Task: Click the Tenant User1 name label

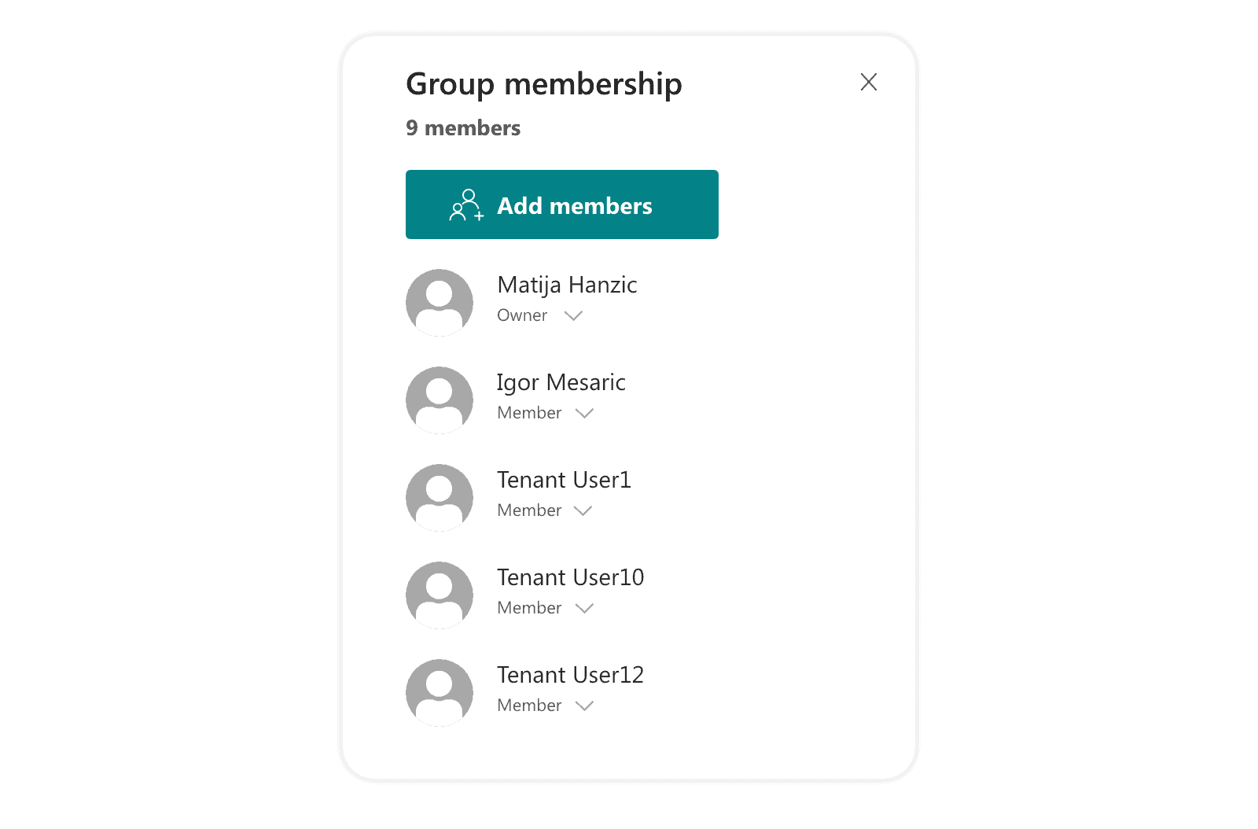Action: 564,480
